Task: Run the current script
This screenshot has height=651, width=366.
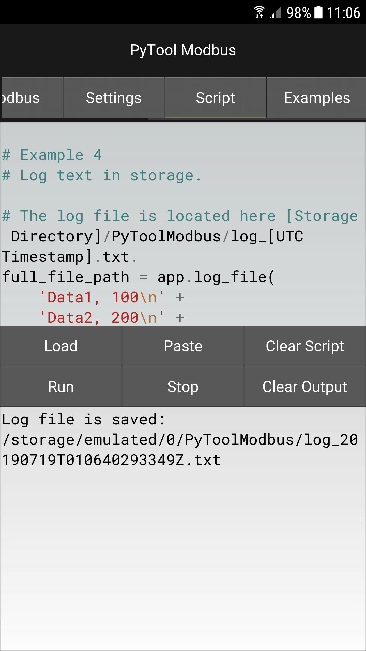Action: [61, 387]
